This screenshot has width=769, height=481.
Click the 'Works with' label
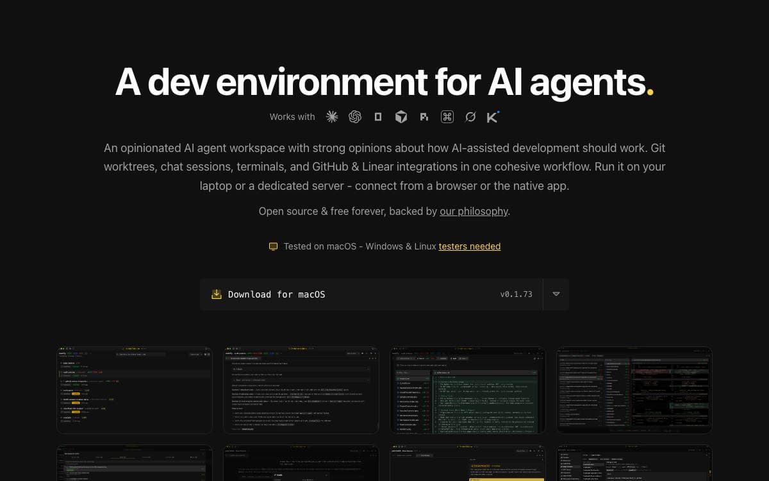292,117
